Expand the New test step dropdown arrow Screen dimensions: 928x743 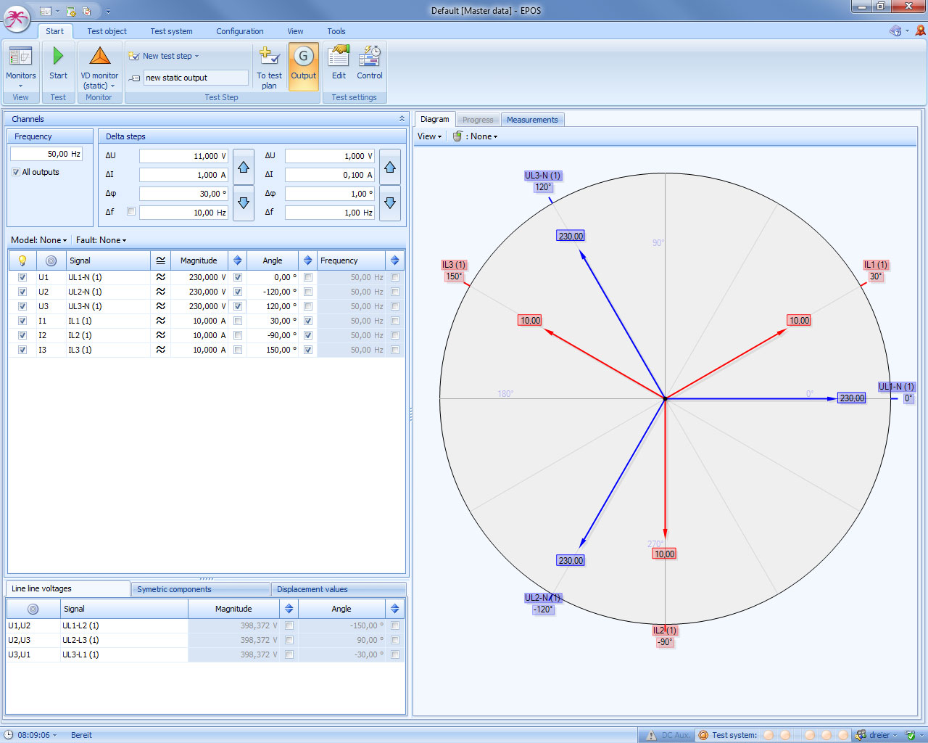coord(196,56)
